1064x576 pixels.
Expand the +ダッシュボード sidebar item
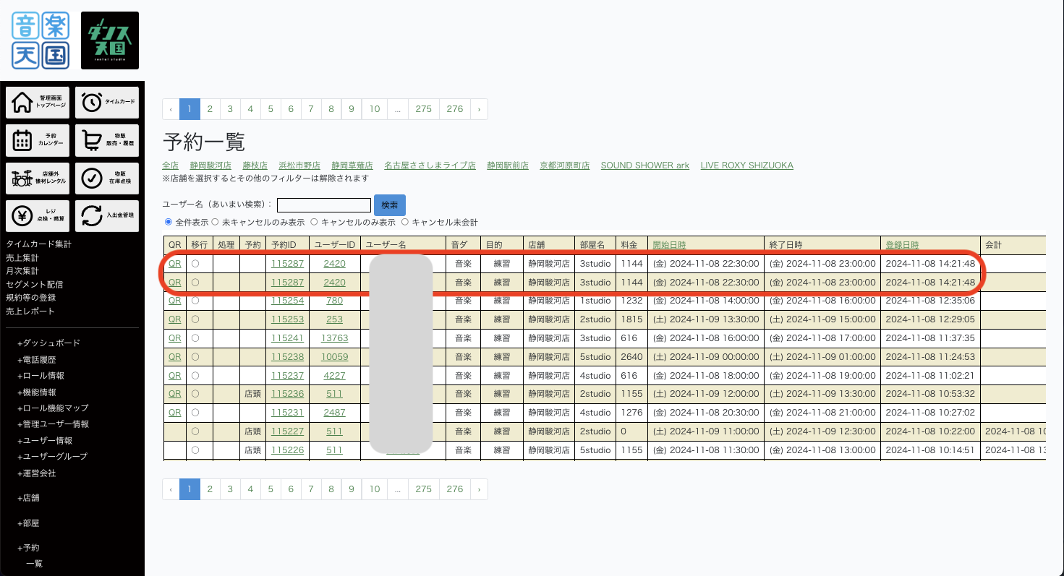48,343
